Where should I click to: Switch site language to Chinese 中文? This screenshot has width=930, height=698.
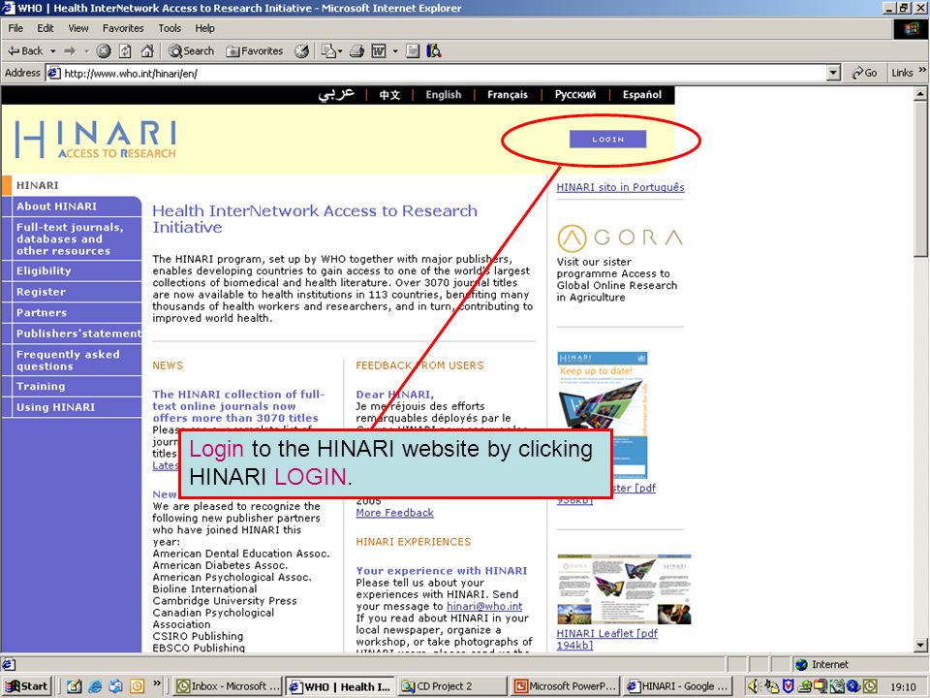coord(389,95)
